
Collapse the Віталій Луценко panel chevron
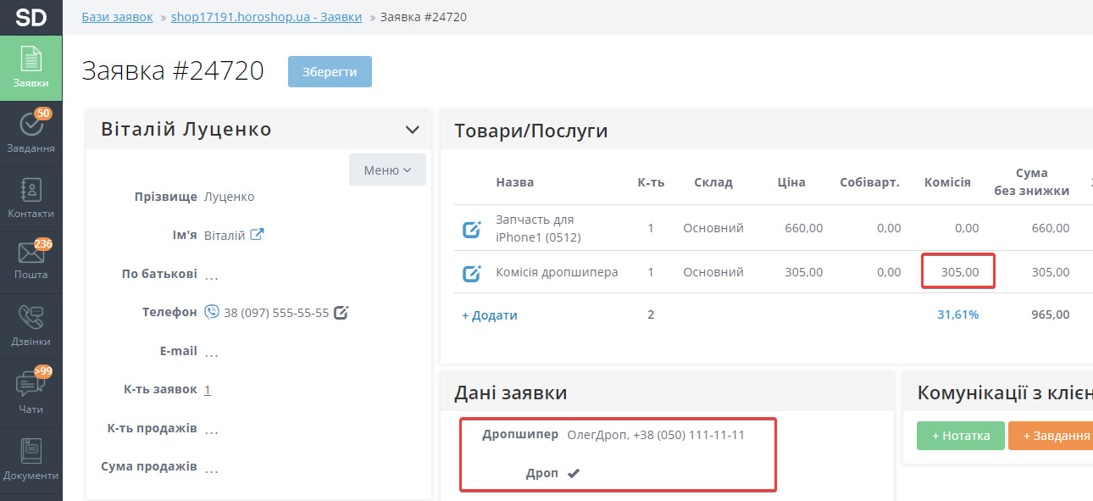coord(413,130)
